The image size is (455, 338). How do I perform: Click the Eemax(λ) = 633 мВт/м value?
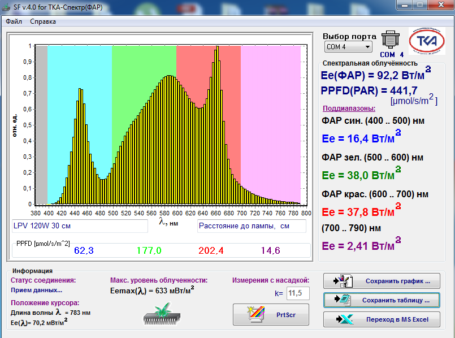(x=153, y=291)
